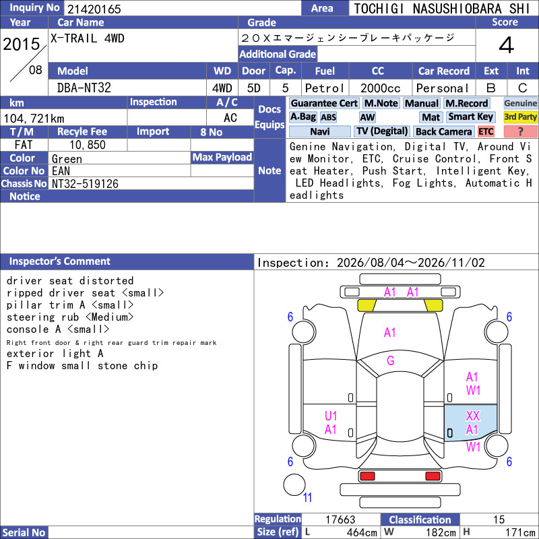Select the length value 464cm
This screenshot has width=539, height=539.
(362, 532)
